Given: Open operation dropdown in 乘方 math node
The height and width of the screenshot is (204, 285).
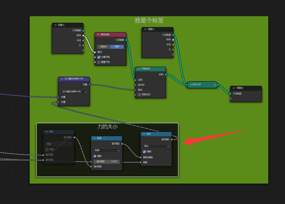Looking at the screenshot, I should point(156,146).
